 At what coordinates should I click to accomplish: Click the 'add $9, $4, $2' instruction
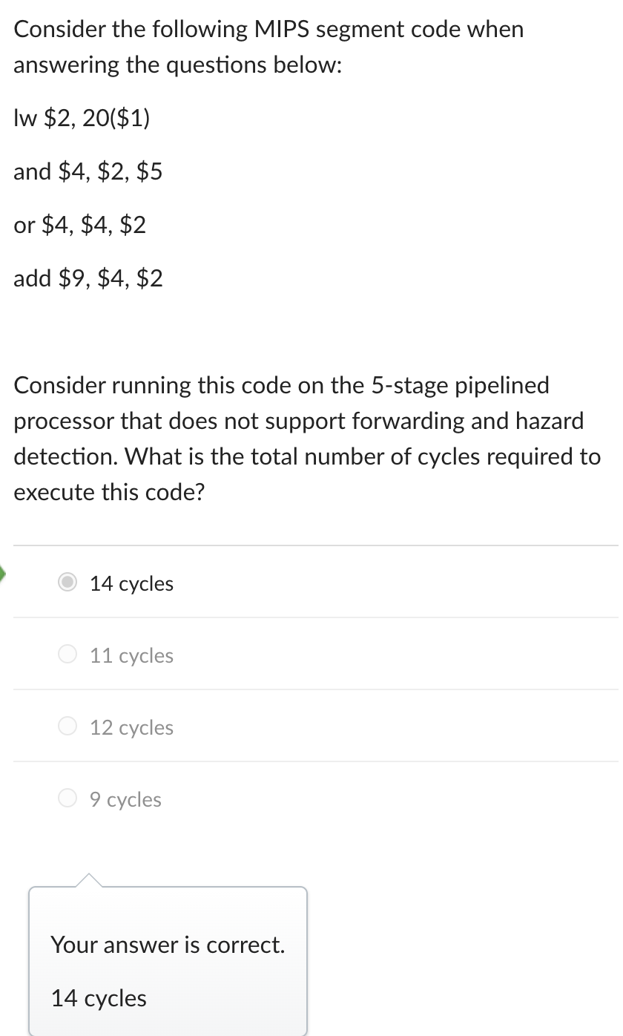88,279
